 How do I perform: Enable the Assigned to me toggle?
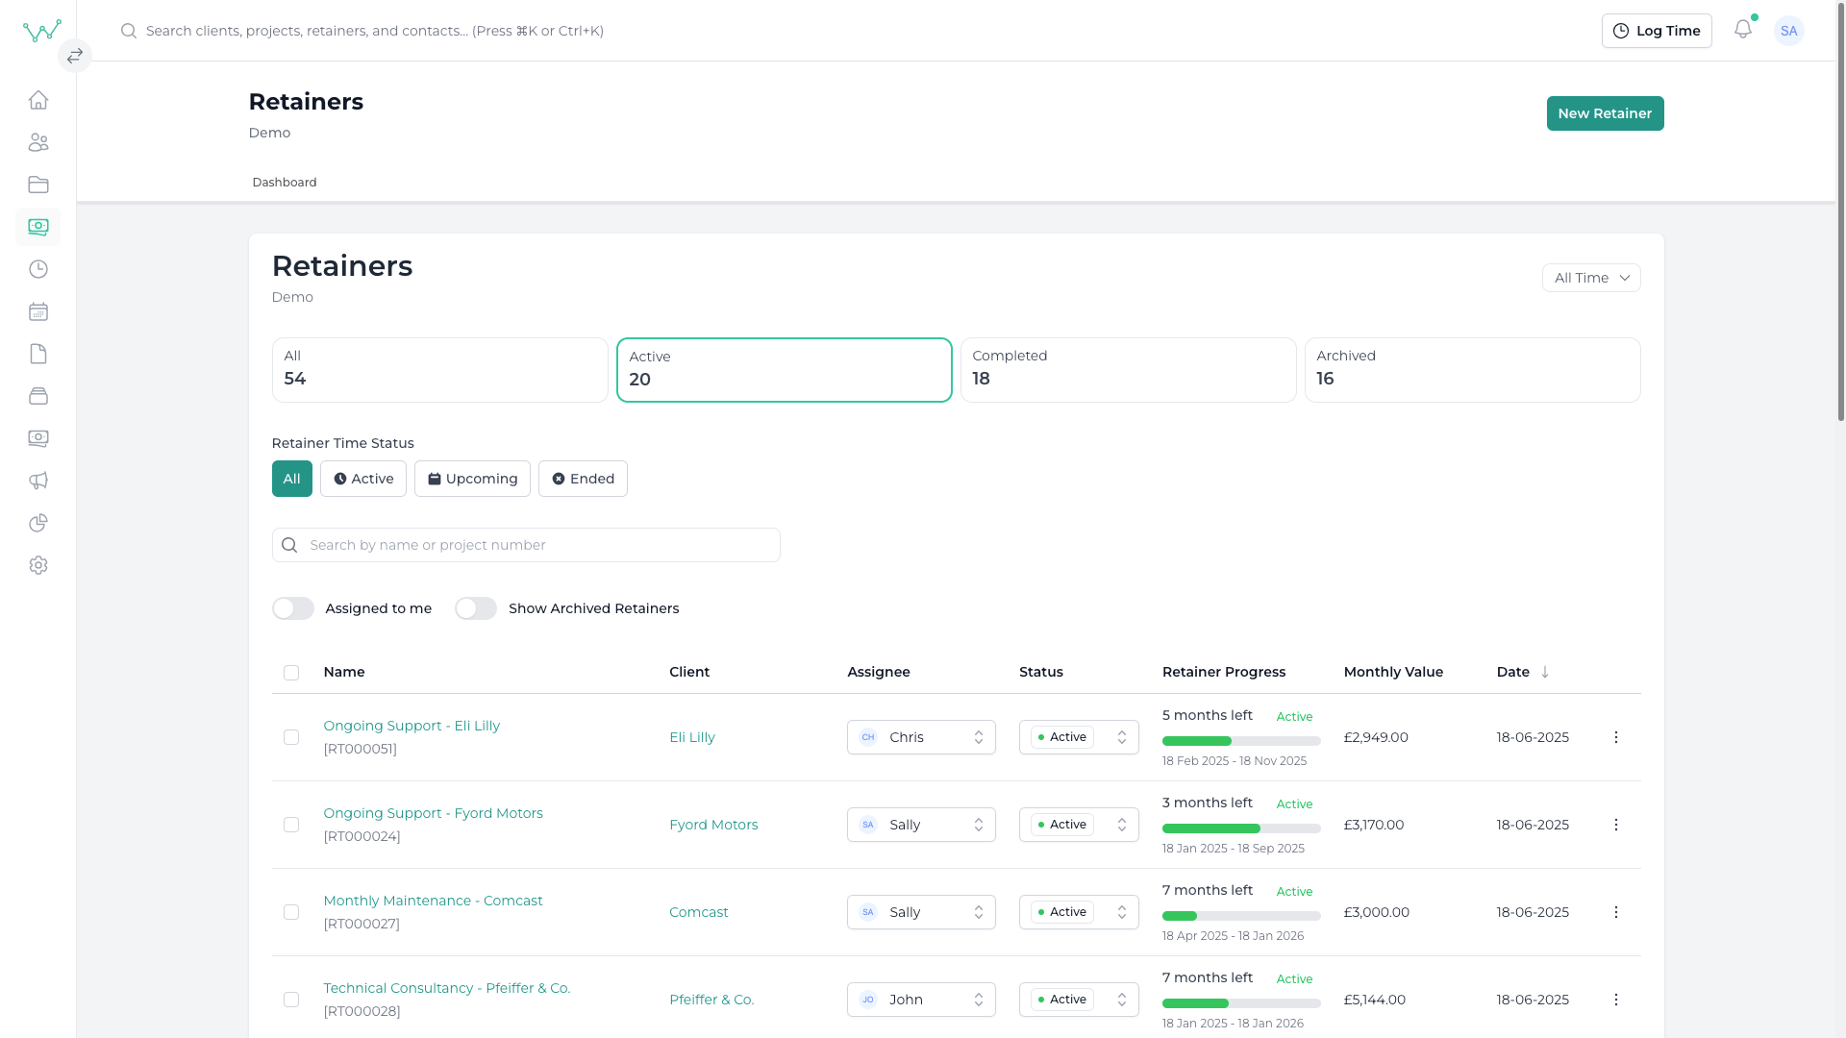click(292, 608)
